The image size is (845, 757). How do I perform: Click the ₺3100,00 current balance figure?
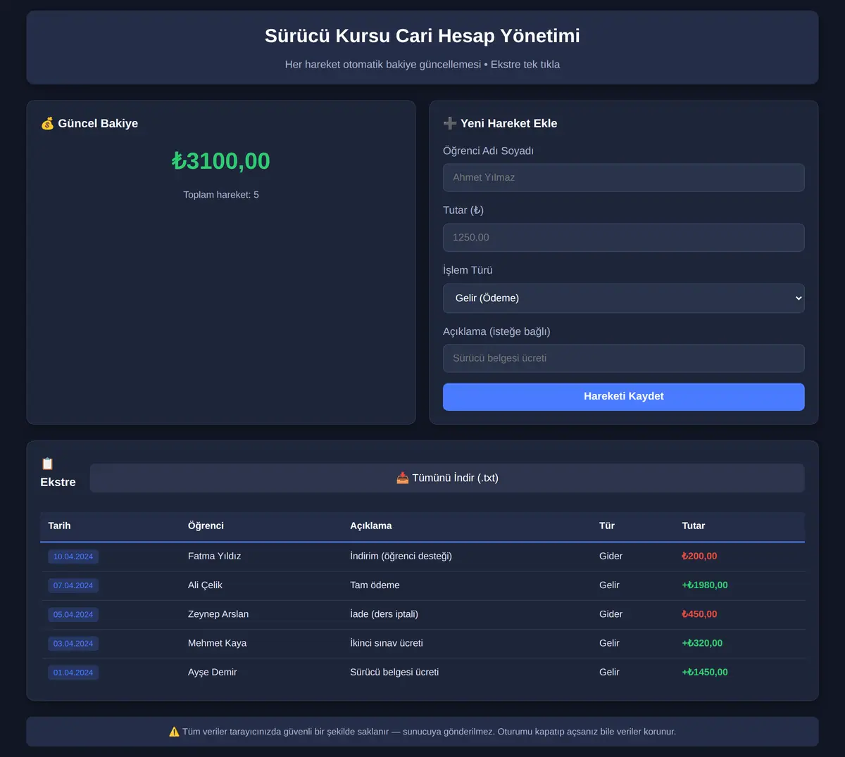pyautogui.click(x=221, y=161)
